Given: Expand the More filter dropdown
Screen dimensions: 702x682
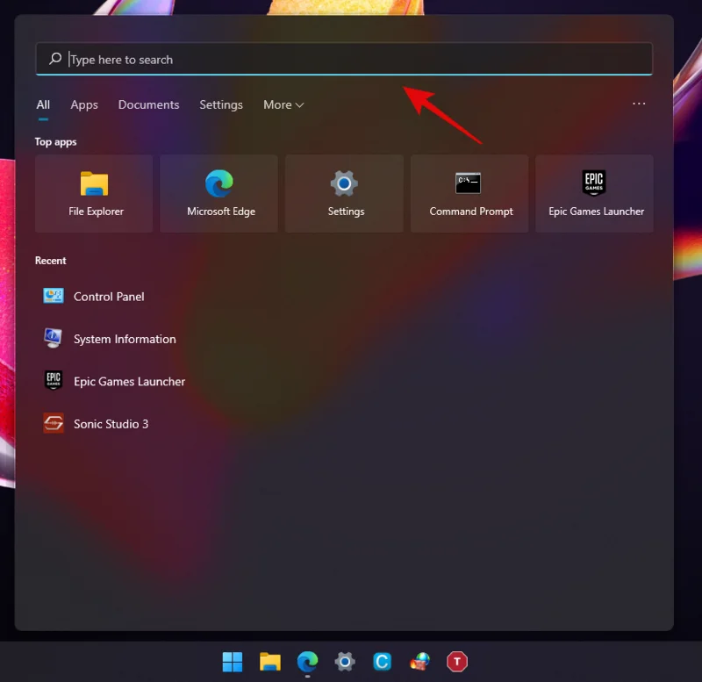Looking at the screenshot, I should 283,104.
